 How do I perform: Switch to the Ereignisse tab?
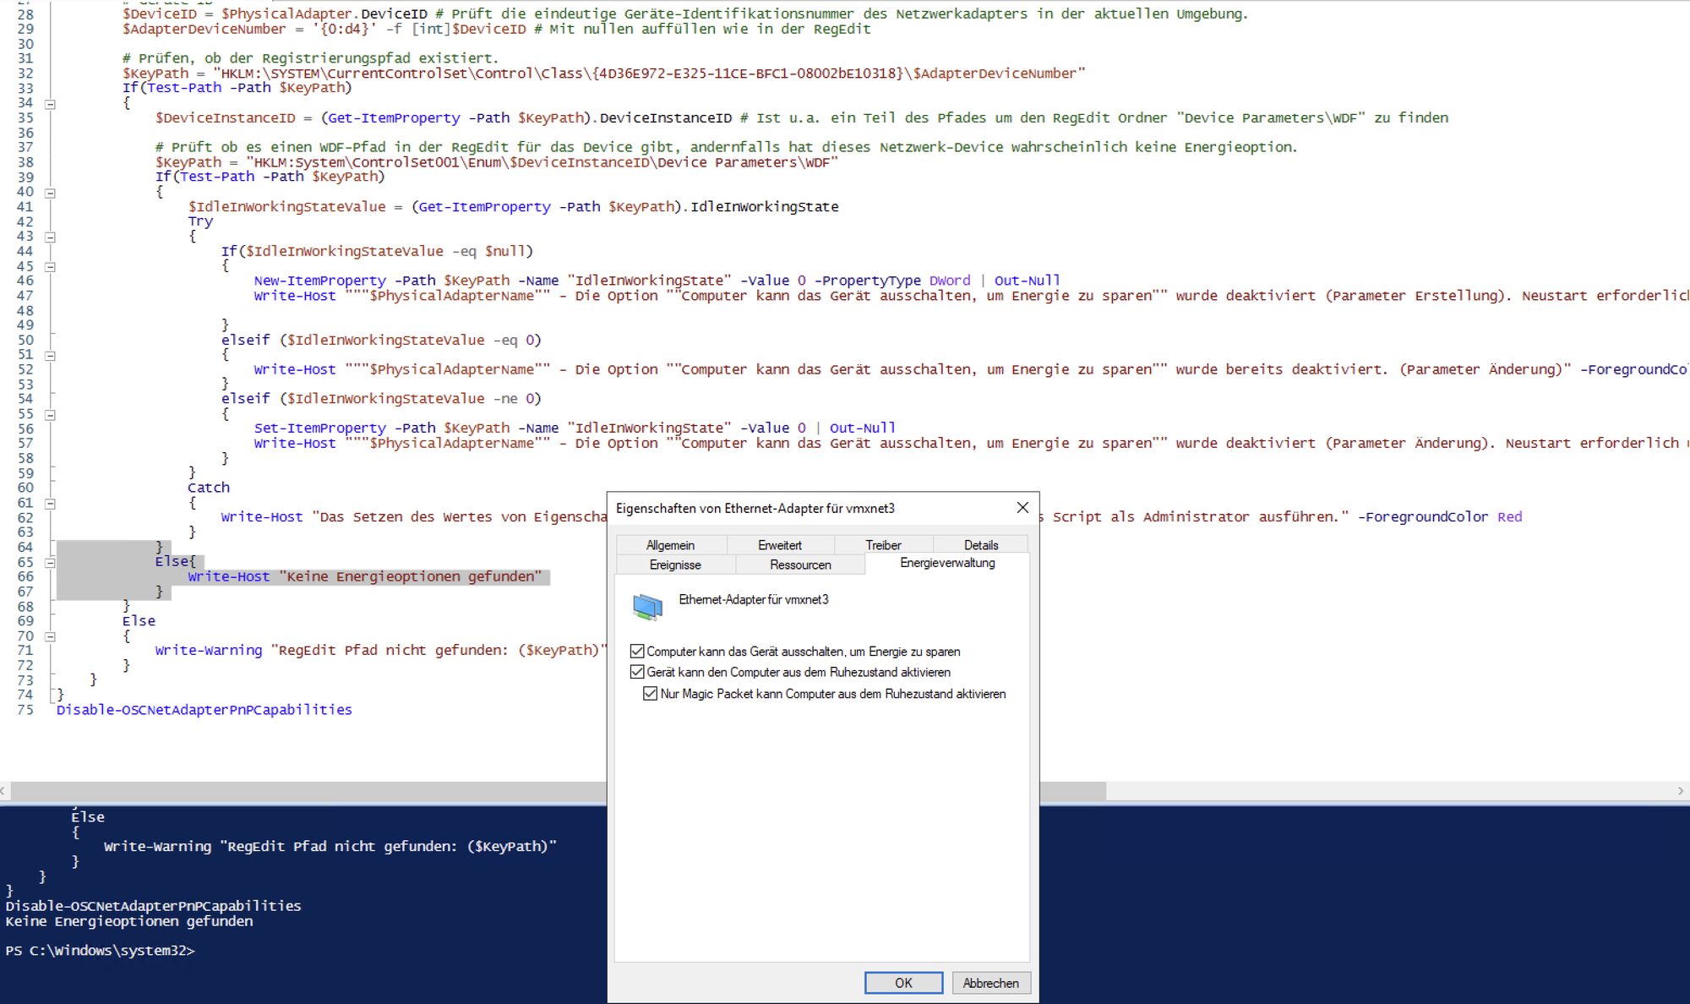(675, 565)
